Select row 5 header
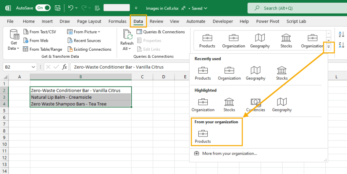Screen dimensions: 347x174 [4, 110]
